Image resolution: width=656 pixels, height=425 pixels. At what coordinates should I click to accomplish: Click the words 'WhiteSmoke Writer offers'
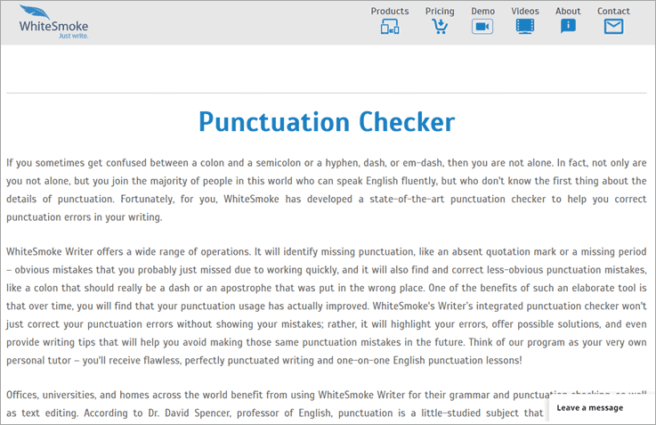click(x=65, y=251)
